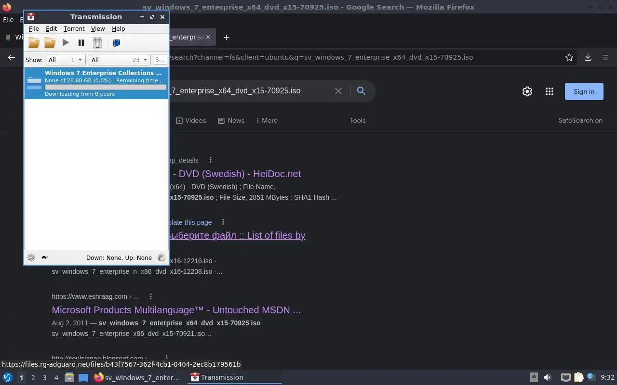Click the Transmission title bar app icon
617x385 pixels.
click(x=31, y=17)
